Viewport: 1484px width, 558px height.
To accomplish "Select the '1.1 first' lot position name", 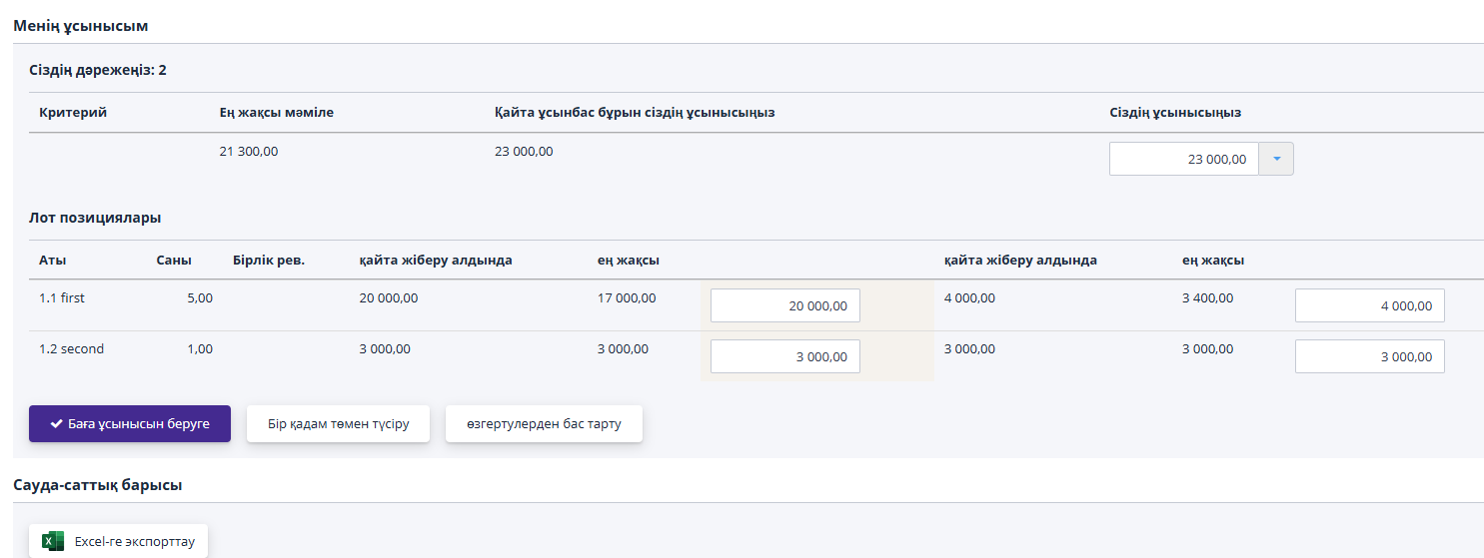I will (x=62, y=297).
